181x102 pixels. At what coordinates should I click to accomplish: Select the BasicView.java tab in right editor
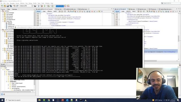coord(143,9)
